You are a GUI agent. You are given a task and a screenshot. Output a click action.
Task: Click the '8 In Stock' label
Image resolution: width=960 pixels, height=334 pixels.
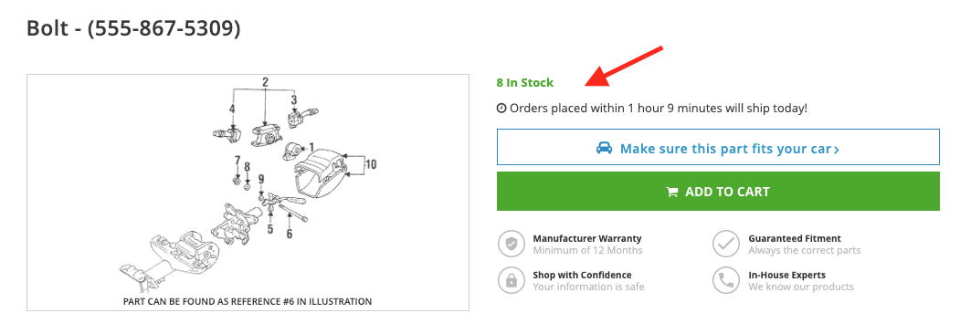point(524,82)
